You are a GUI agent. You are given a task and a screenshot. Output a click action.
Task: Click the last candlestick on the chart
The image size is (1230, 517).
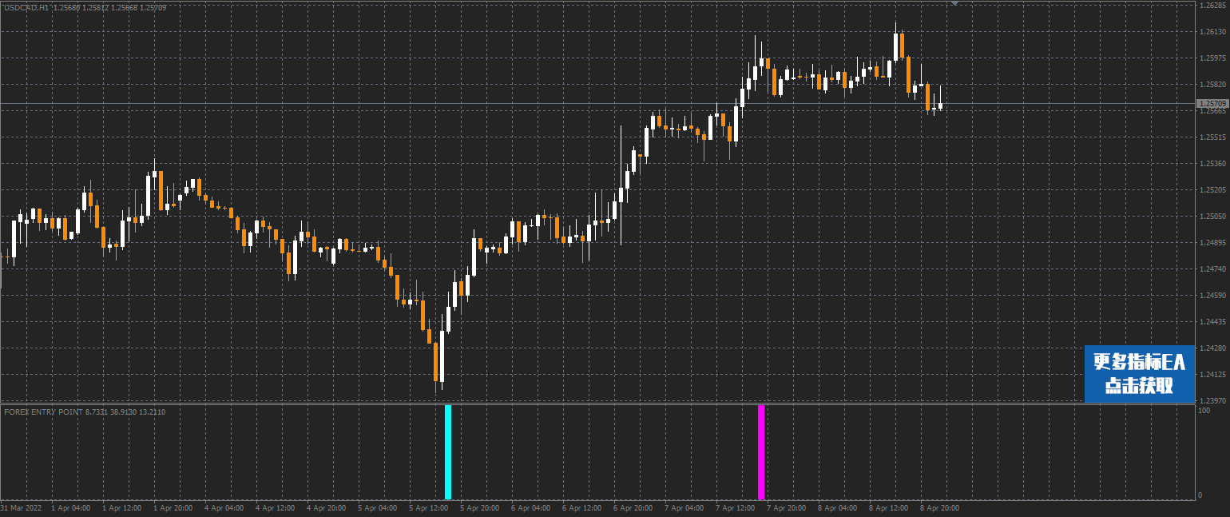(941, 105)
